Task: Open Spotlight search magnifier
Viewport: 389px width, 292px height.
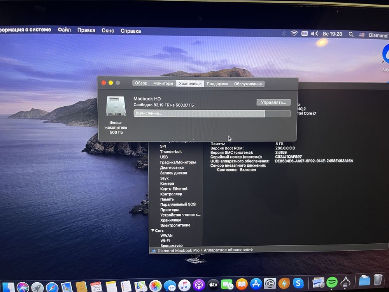Action: [351, 35]
